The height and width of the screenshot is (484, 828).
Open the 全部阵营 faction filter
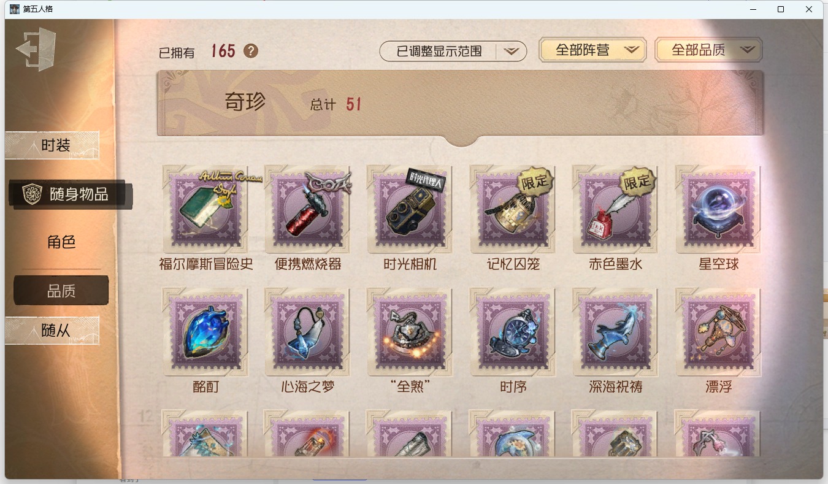click(592, 50)
